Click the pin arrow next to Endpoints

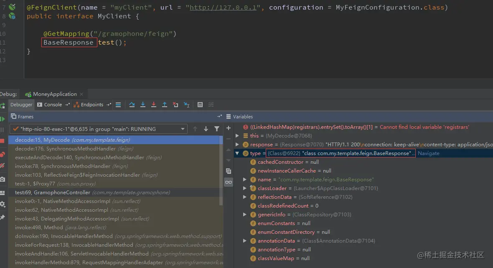click(109, 105)
